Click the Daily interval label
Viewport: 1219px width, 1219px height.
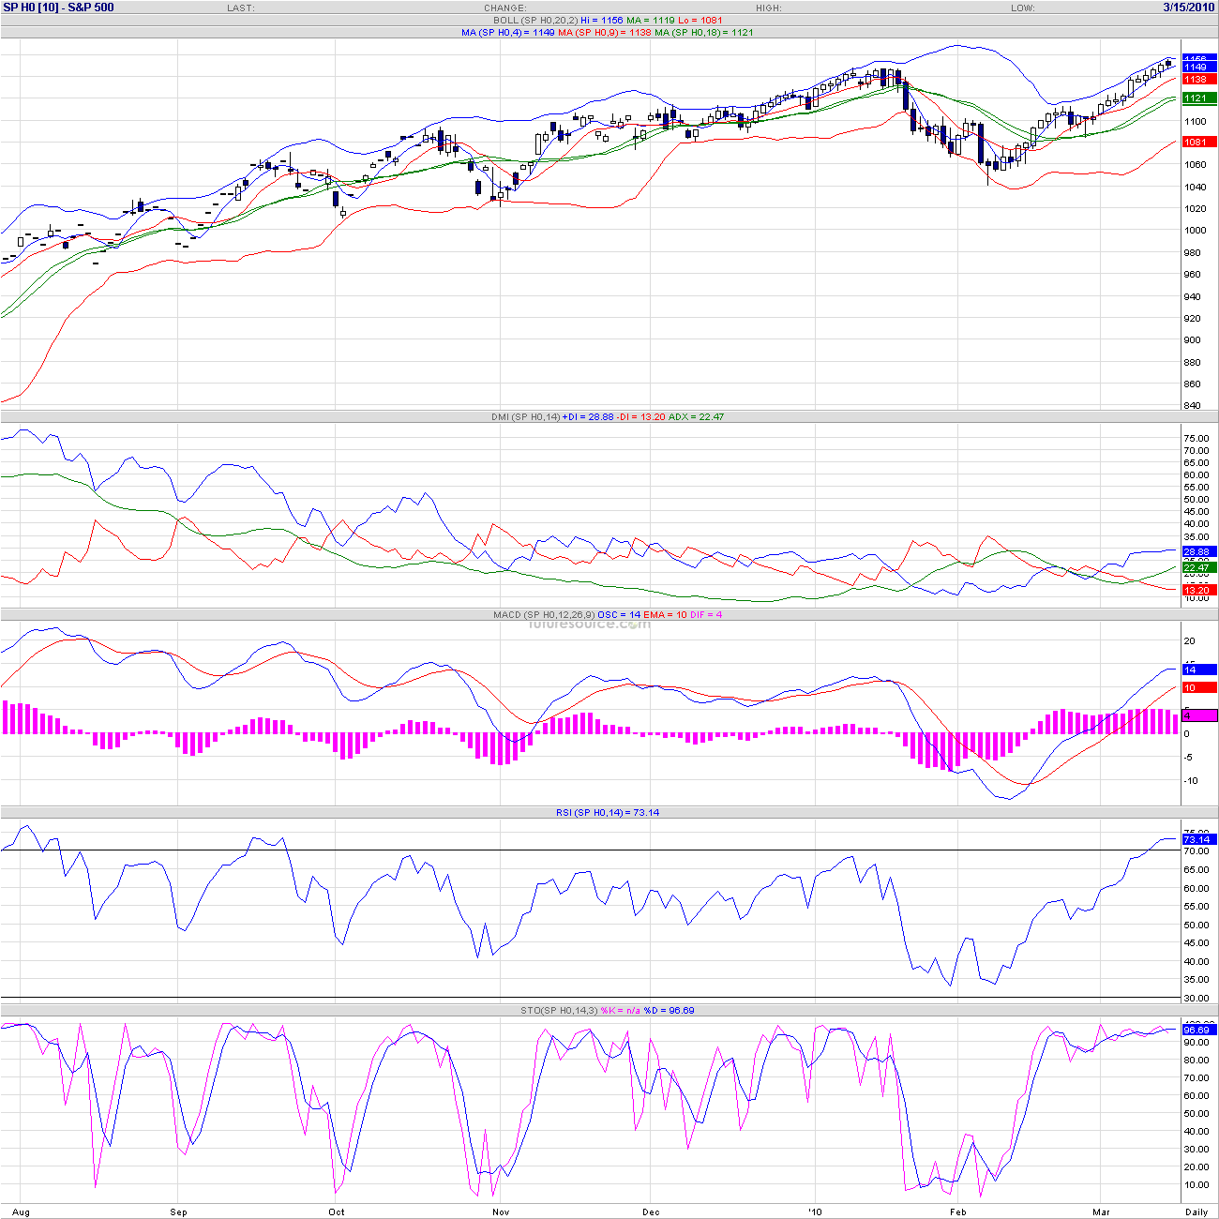pyautogui.click(x=1196, y=1211)
